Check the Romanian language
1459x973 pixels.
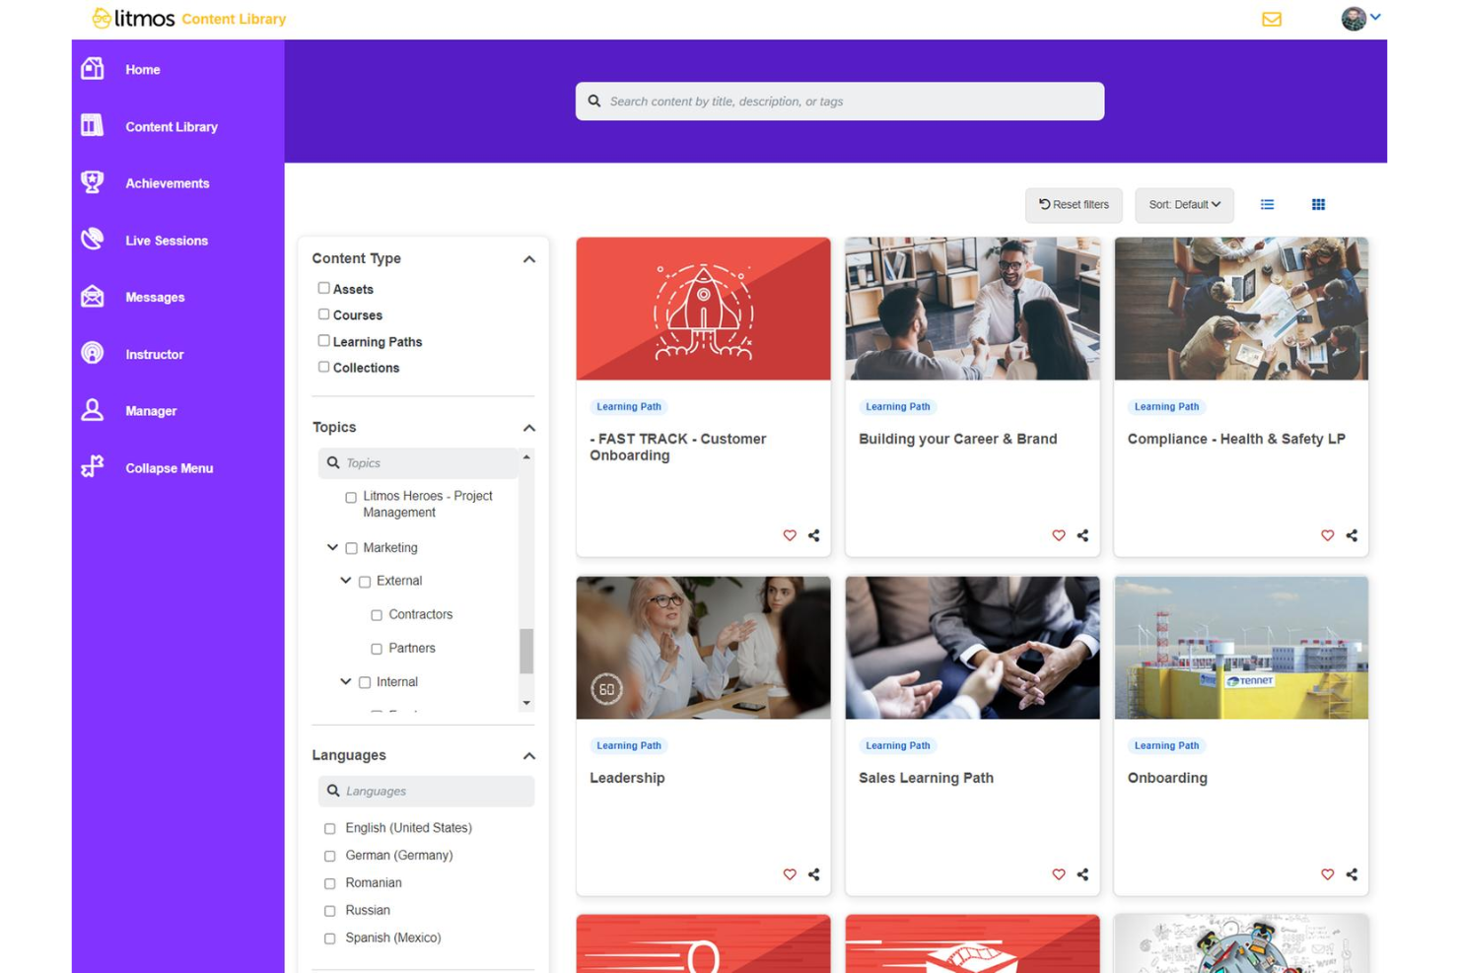click(330, 883)
